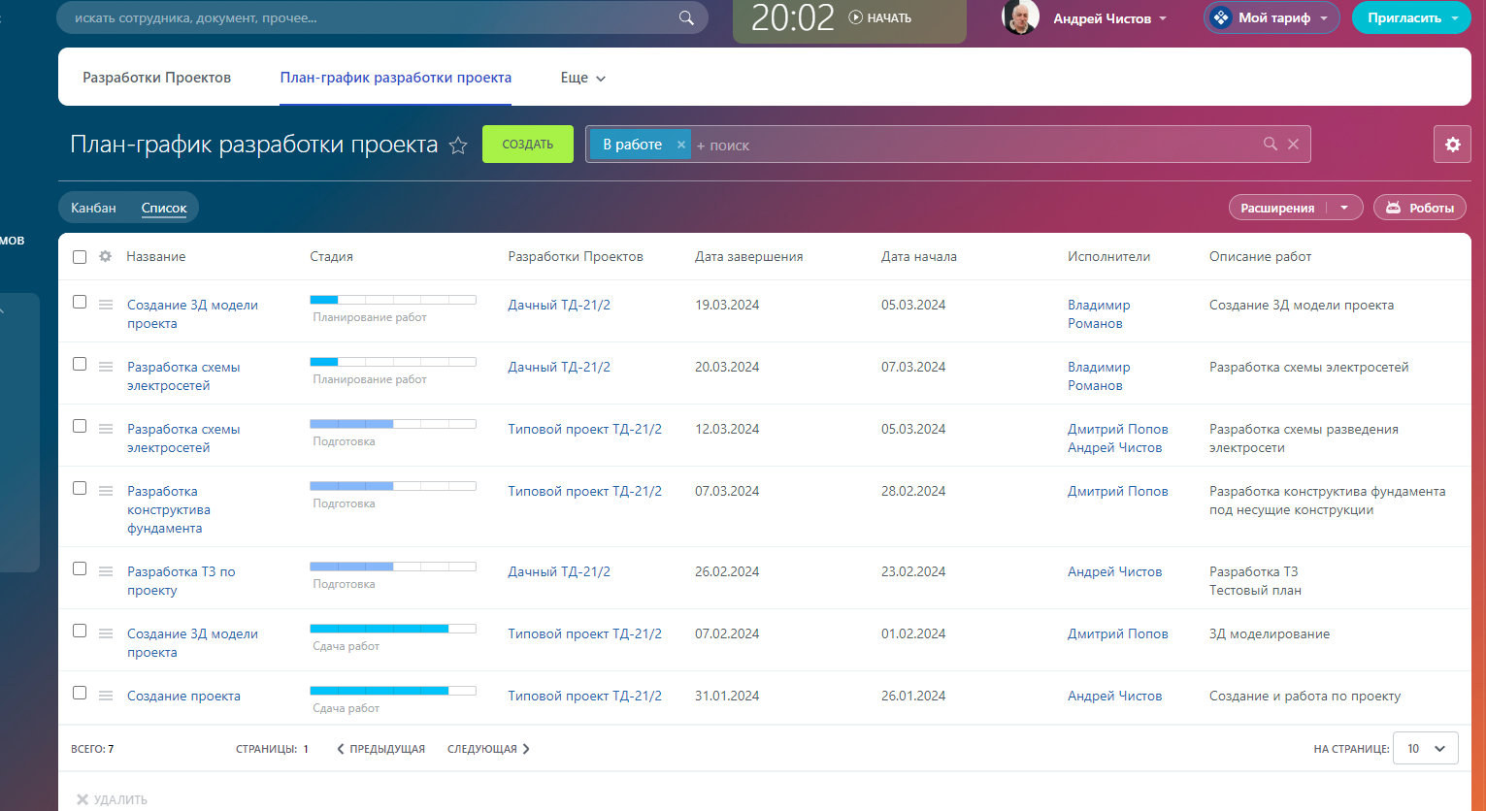Toggle the select-all checkbox in table header
Viewport: 1486px width, 811px height.
click(80, 257)
